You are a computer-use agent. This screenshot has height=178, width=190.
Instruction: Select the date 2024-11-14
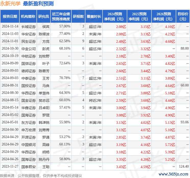tap(10, 26)
